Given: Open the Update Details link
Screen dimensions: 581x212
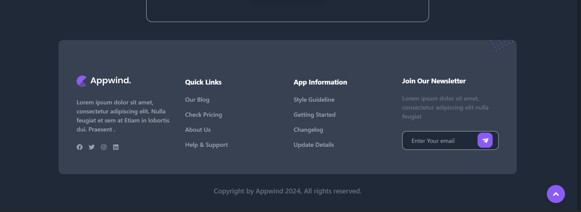Looking at the screenshot, I should pyautogui.click(x=313, y=145).
